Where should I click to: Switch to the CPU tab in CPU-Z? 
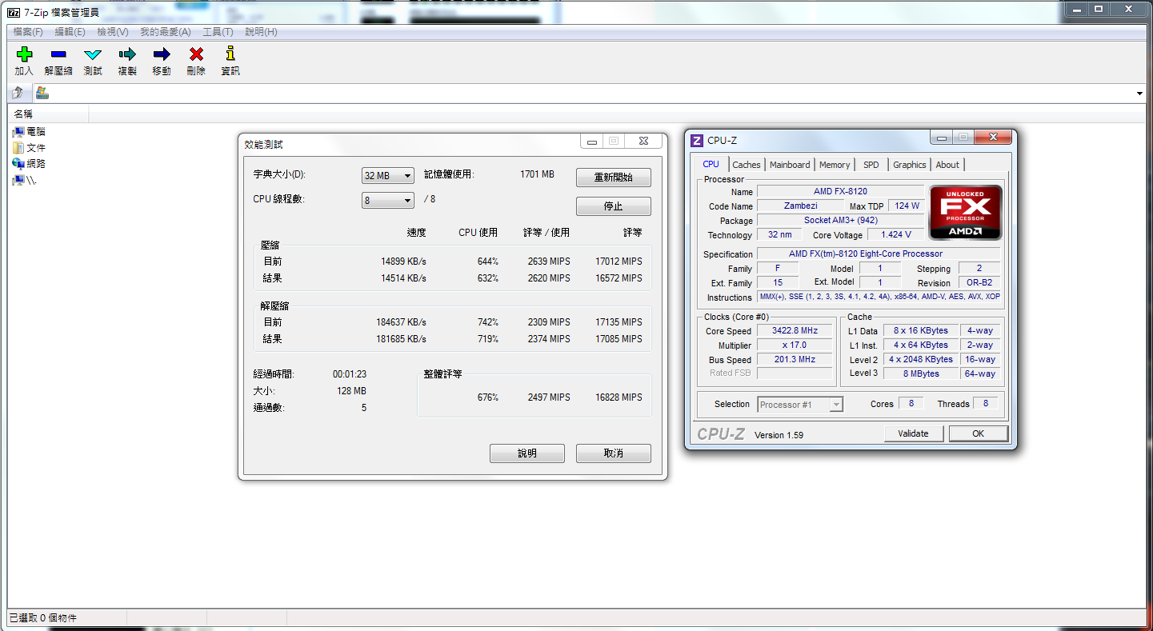coord(711,164)
